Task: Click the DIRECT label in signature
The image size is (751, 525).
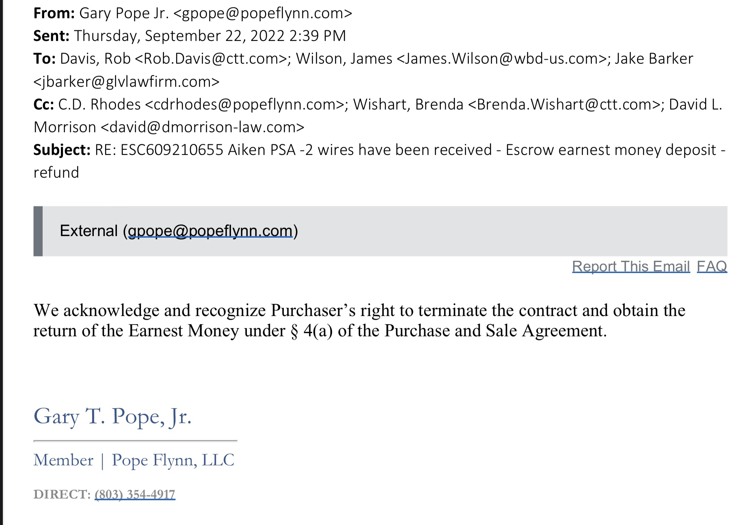Action: point(62,494)
